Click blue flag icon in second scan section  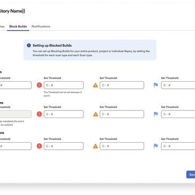[155, 114]
